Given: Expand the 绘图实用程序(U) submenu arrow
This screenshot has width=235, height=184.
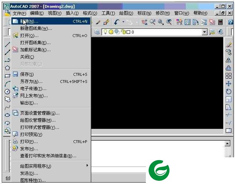Looking at the screenshot, I should tap(87, 165).
